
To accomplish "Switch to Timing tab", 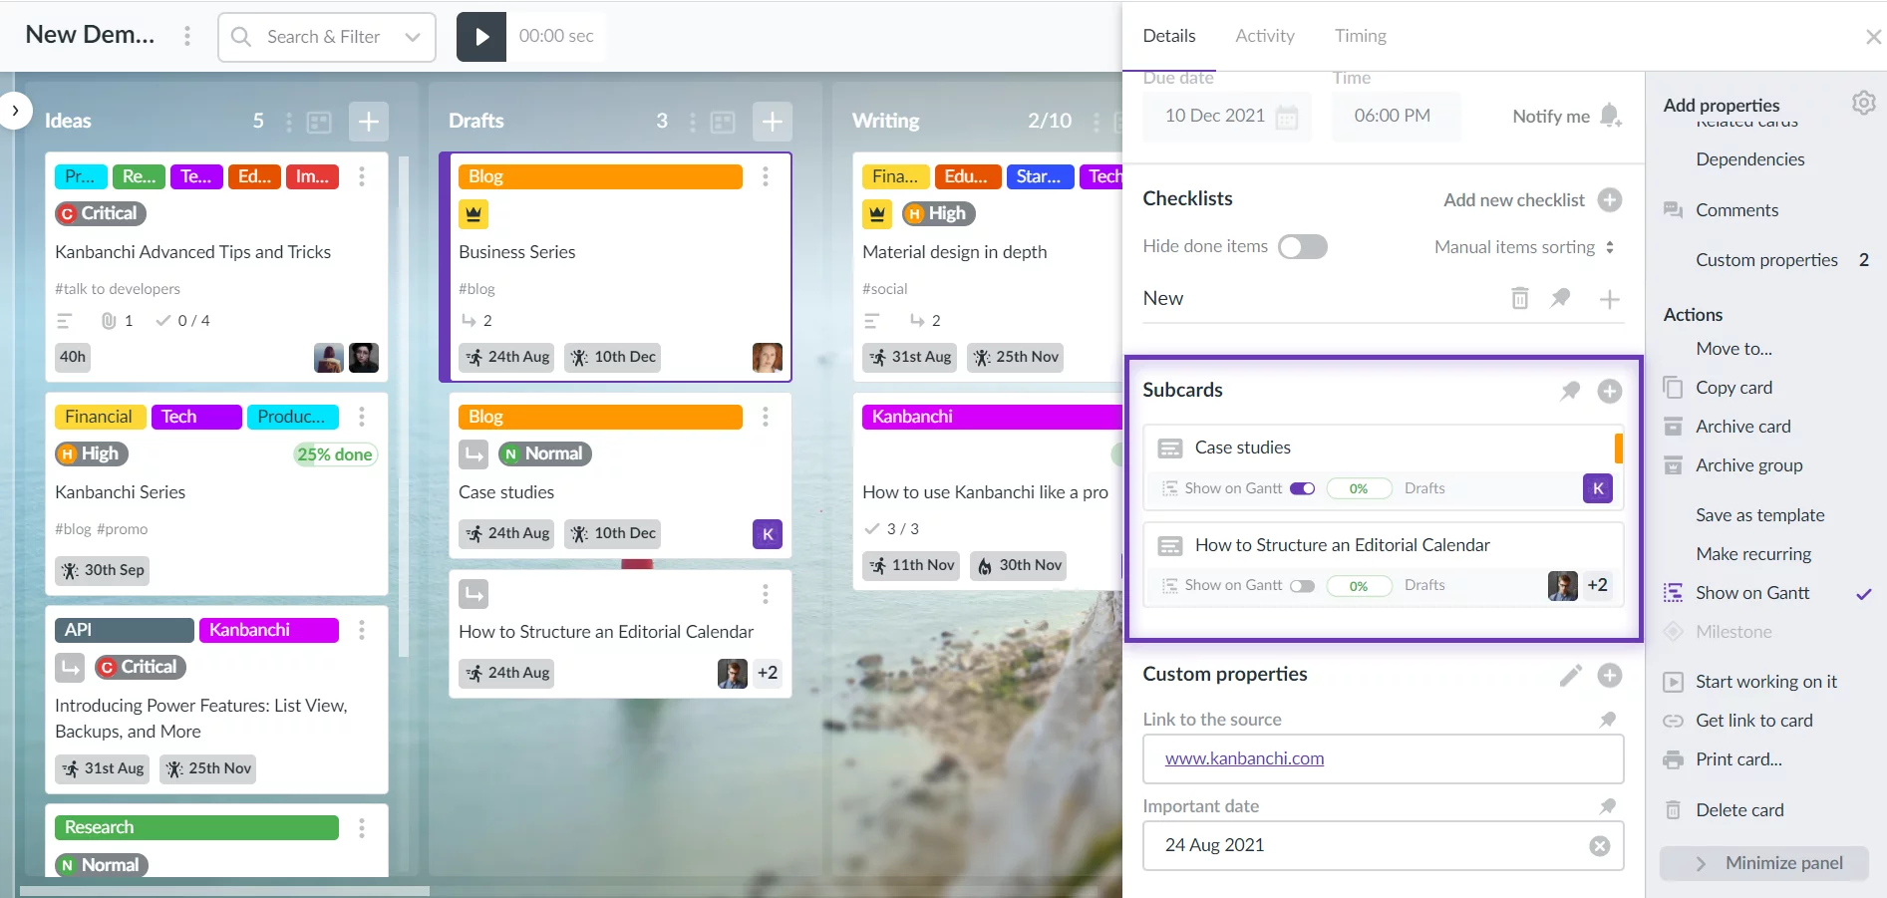I will 1361,36.
